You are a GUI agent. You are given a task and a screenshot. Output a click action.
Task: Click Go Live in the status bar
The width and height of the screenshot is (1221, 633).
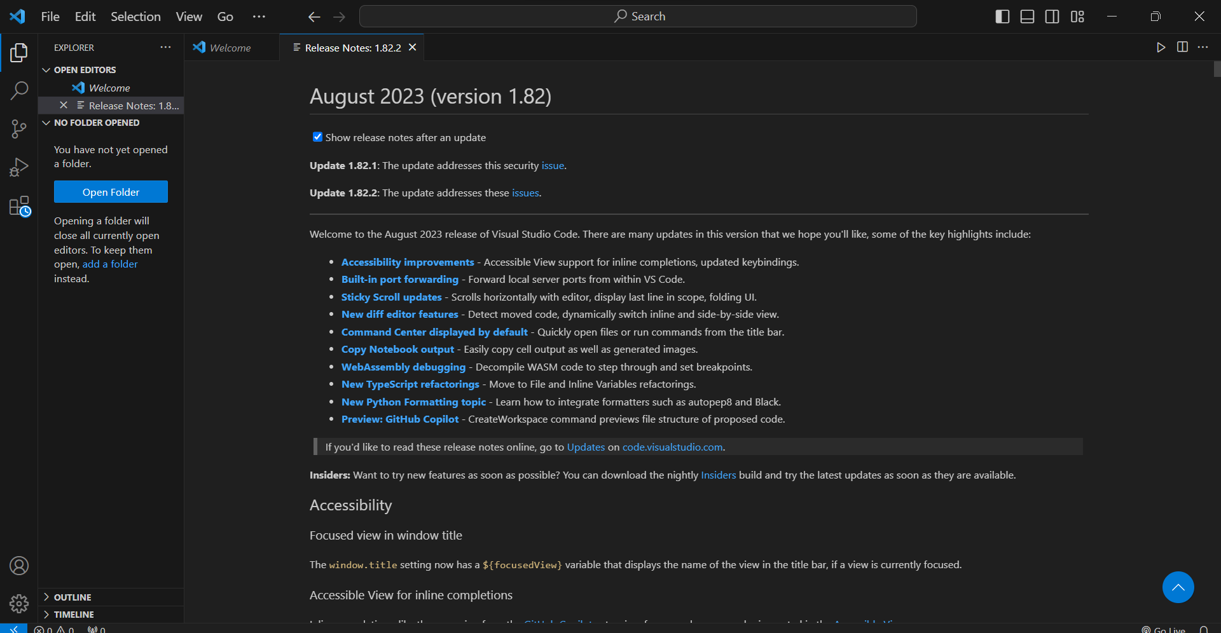click(x=1164, y=629)
